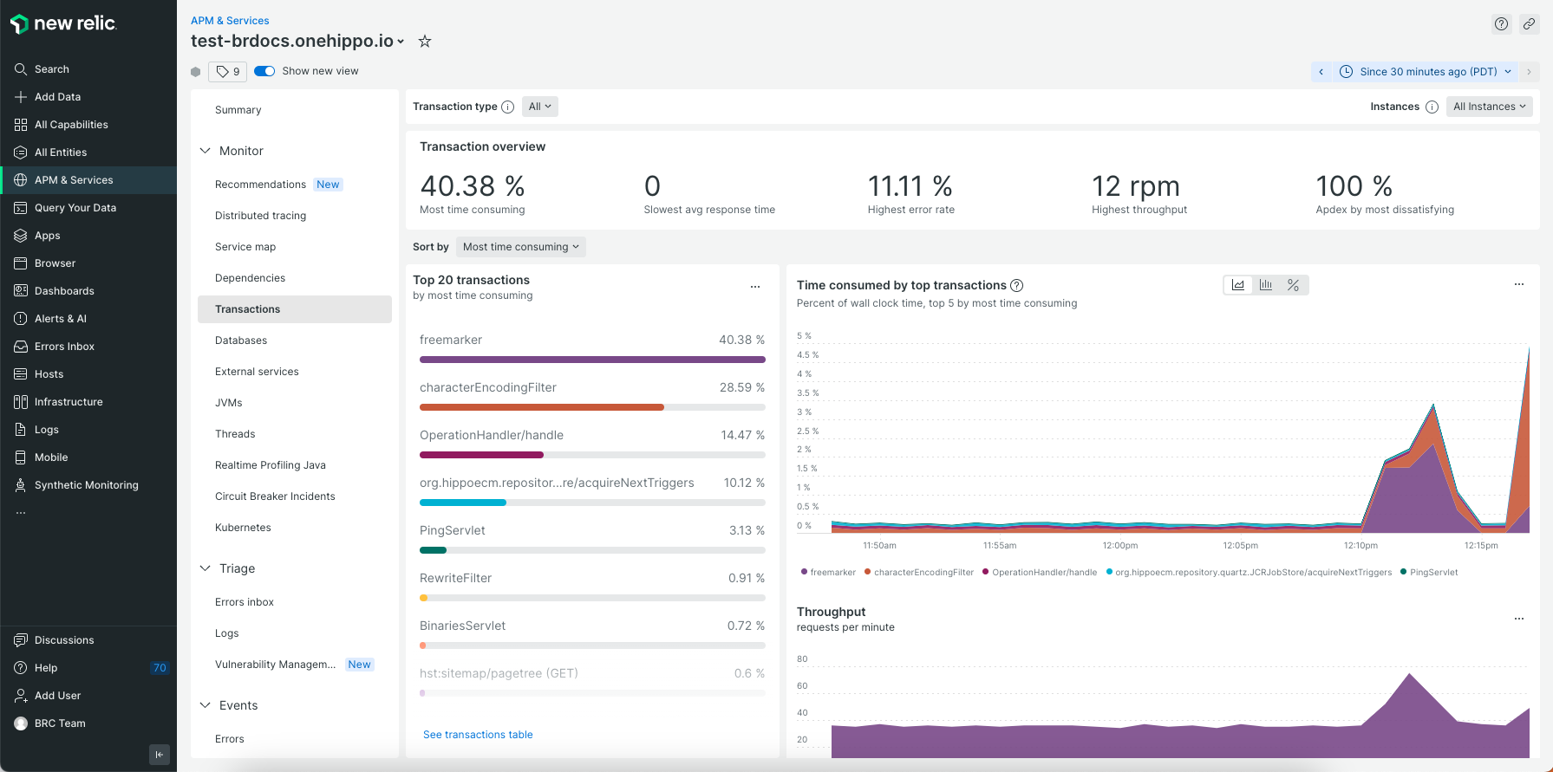
Task: Open Browser monitoring
Action: click(88, 263)
